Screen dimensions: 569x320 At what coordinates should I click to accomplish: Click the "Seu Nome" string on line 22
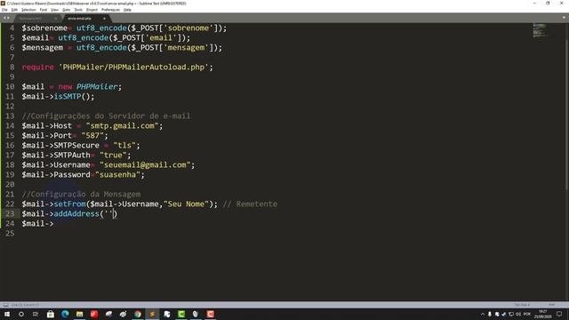click(x=186, y=204)
